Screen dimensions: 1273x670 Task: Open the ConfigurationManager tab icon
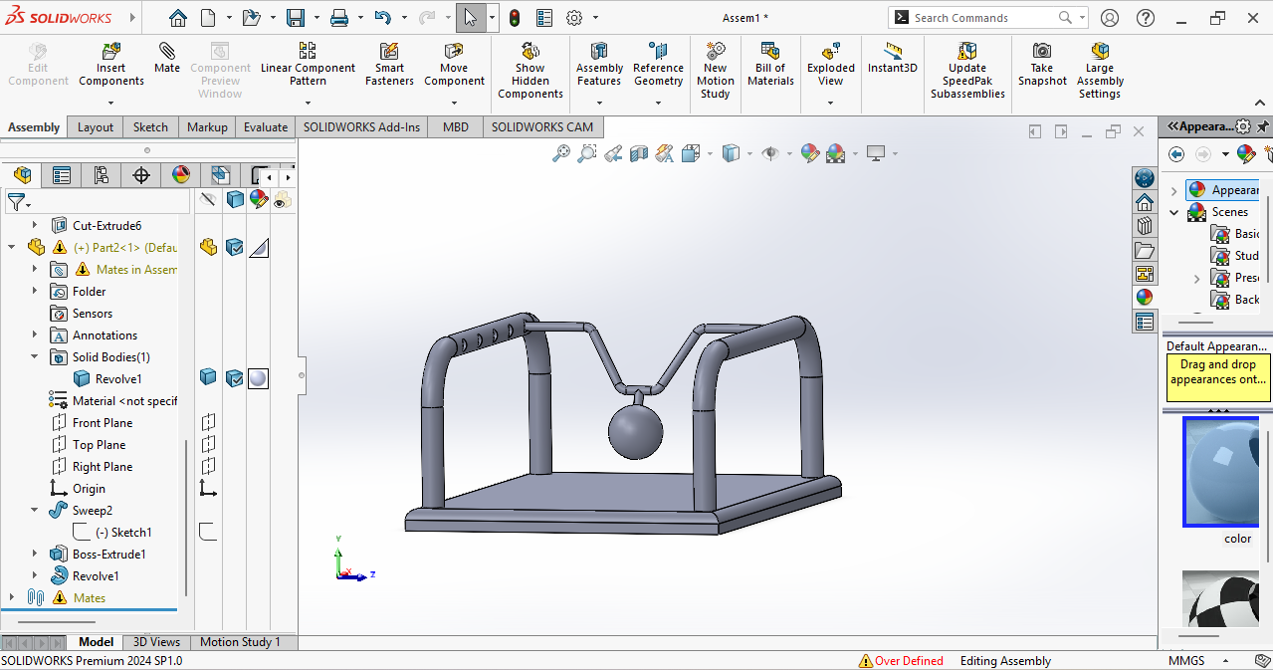coord(102,175)
